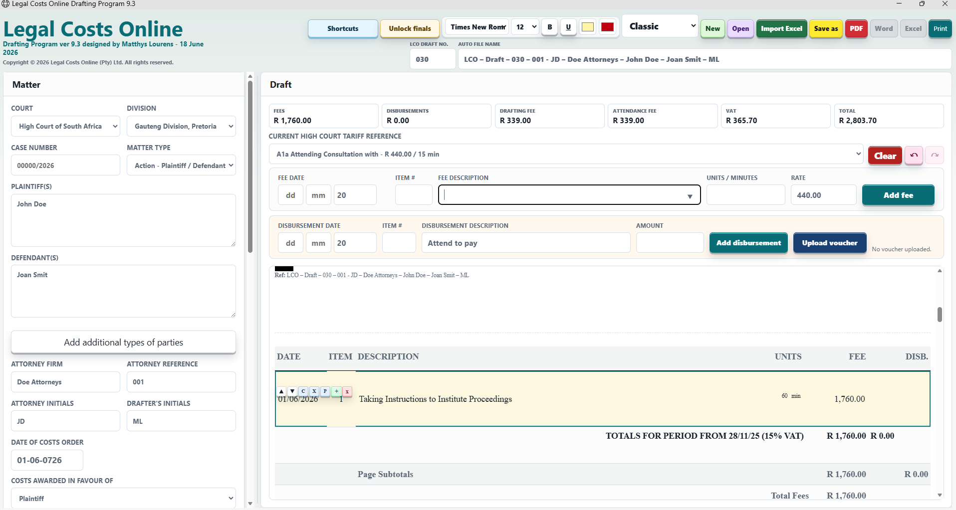Click the disbursement description field
The image size is (956, 510).
coord(526,243)
